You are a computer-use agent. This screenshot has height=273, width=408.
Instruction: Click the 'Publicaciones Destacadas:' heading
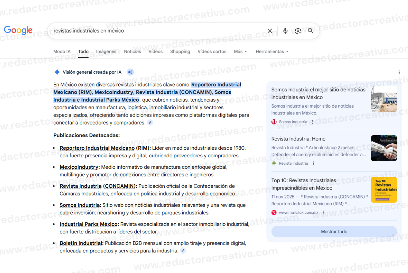(x=86, y=135)
